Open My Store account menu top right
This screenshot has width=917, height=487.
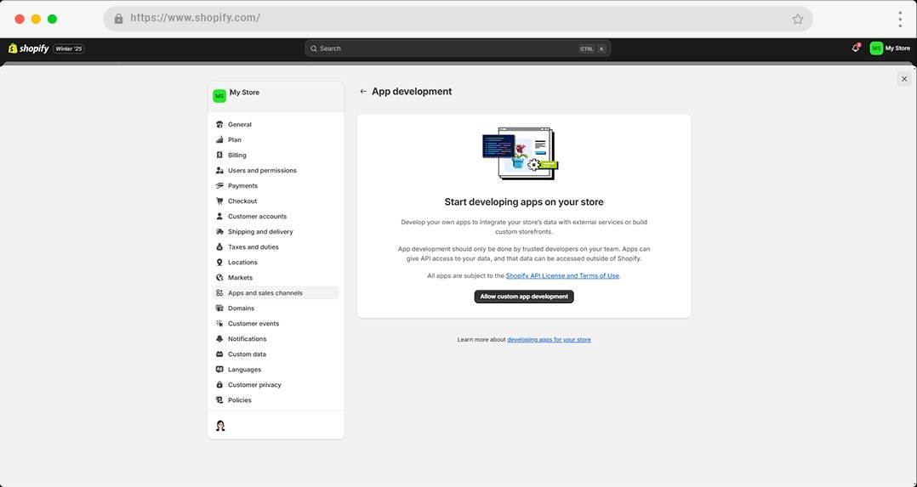click(890, 48)
